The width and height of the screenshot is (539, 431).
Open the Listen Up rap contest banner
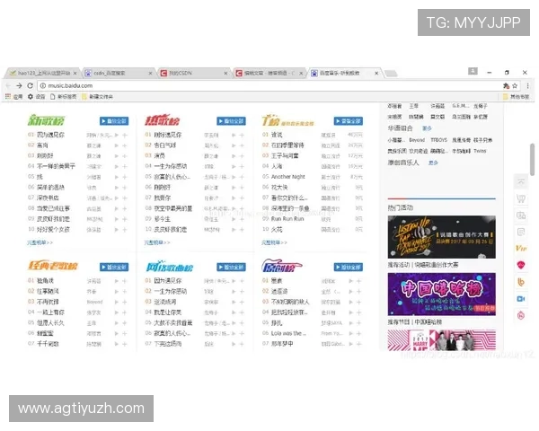442,237
